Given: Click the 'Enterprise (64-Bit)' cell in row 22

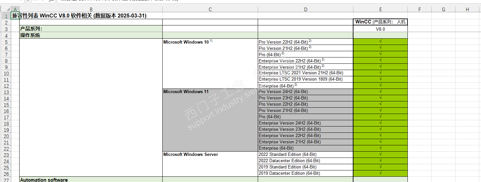Looking at the screenshot, I should coord(305,148).
